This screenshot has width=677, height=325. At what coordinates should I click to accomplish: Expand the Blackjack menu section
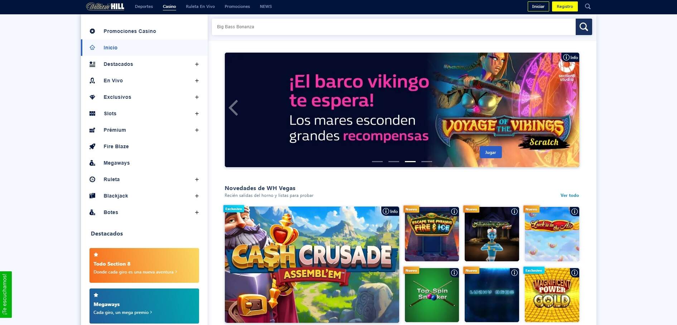click(x=197, y=196)
